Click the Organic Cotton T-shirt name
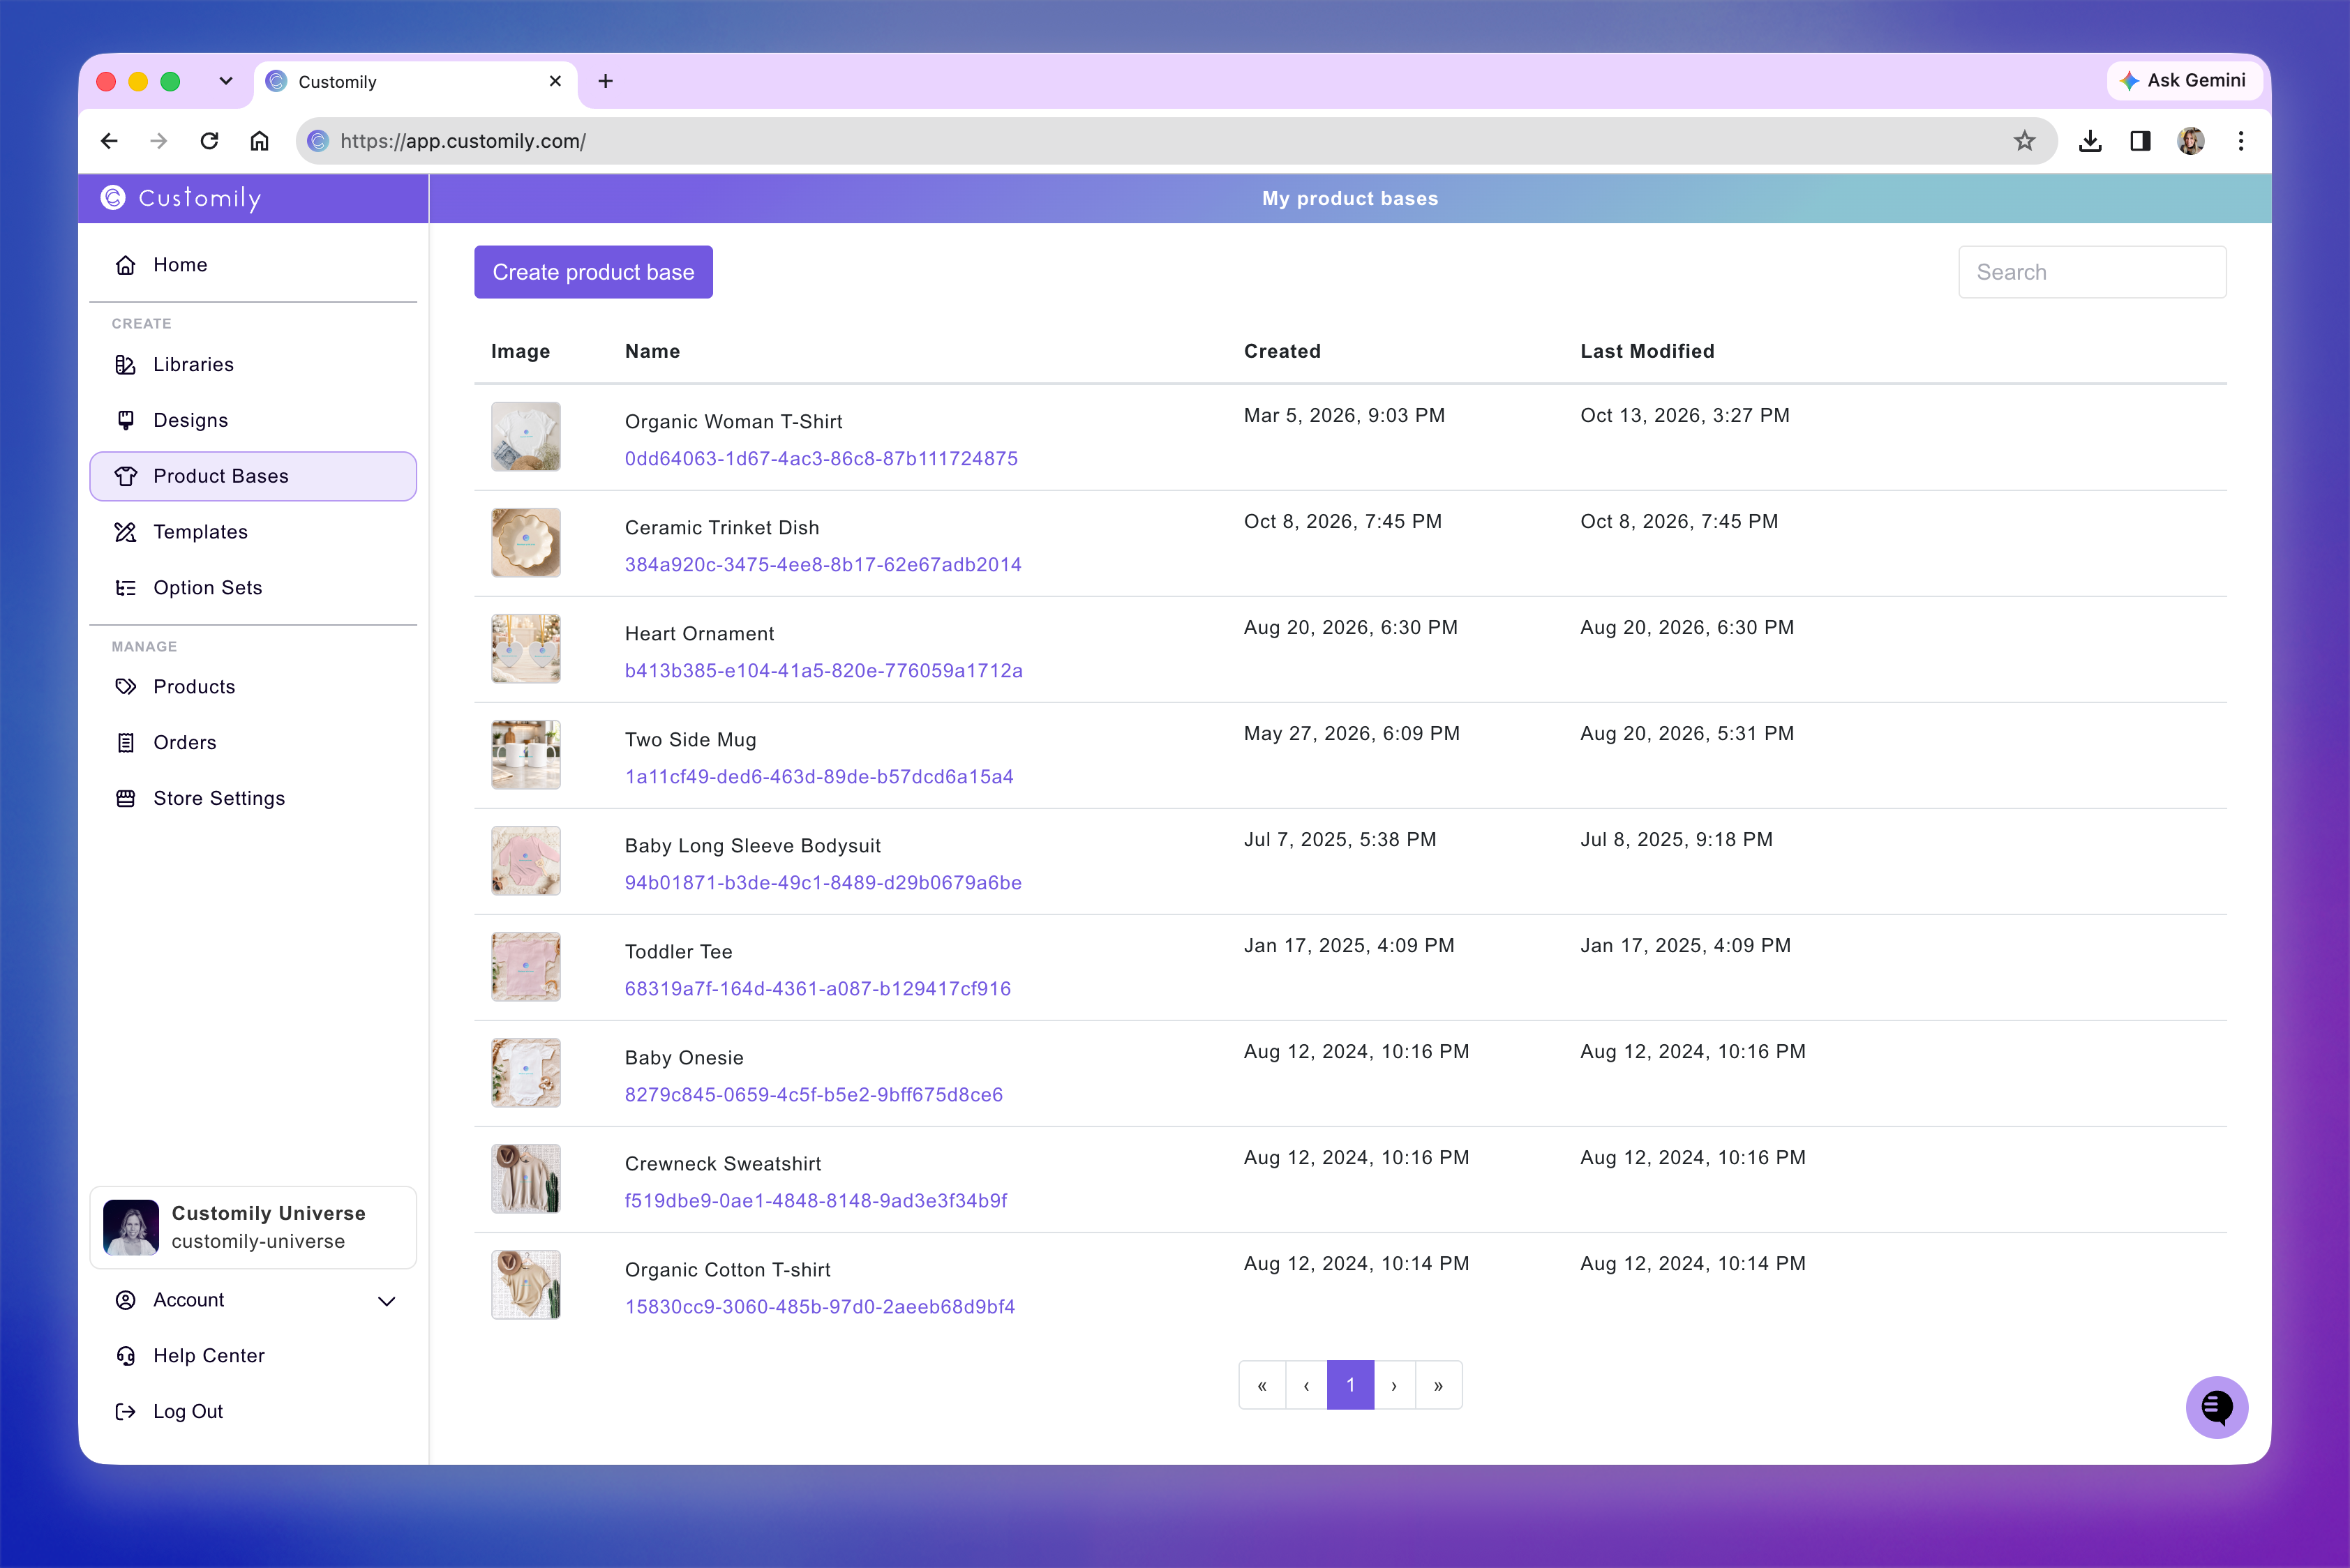The width and height of the screenshot is (2350, 1568). click(727, 1270)
